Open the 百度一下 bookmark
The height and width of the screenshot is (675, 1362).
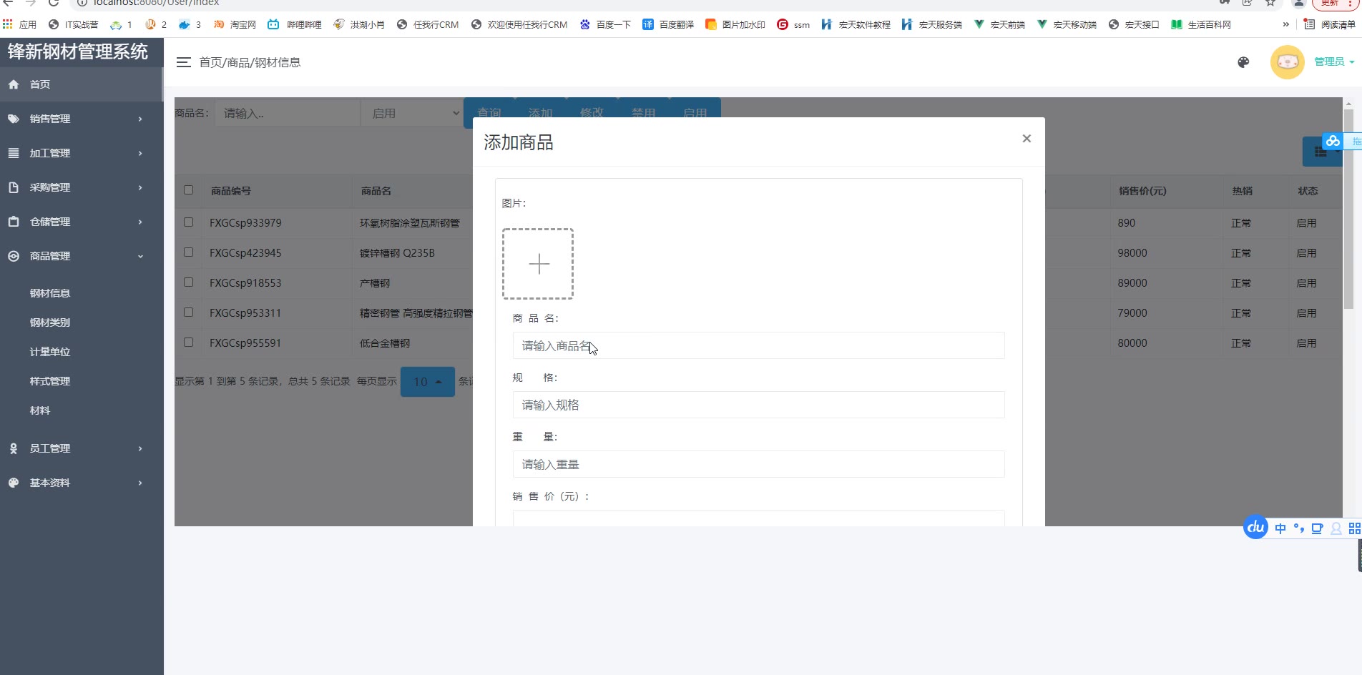pos(605,24)
